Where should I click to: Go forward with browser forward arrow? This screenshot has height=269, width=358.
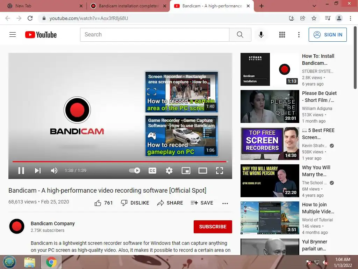click(19, 18)
